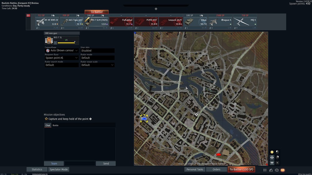312x175 pixels.
Task: Enter Spectator Mode
Action: 59,169
